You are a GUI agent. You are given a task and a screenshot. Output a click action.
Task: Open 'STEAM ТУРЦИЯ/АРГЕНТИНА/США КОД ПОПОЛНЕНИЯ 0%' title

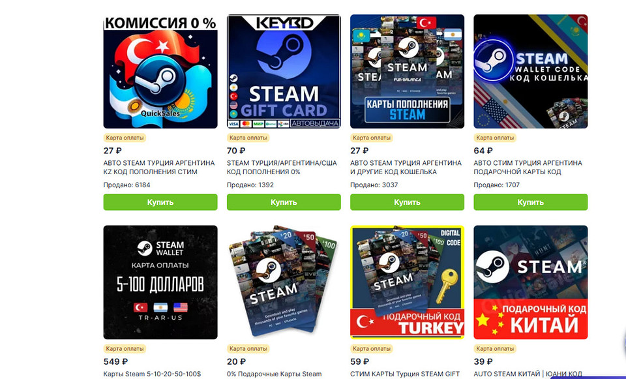(282, 168)
